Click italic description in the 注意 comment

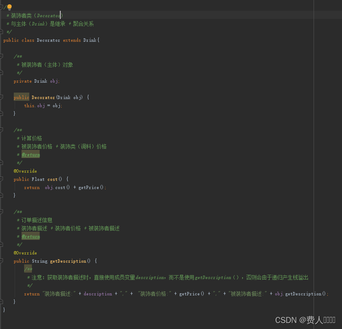(150, 278)
